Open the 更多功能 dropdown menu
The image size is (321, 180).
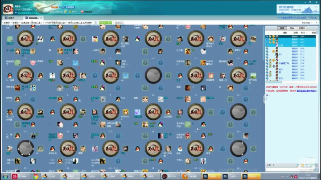(x=307, y=23)
